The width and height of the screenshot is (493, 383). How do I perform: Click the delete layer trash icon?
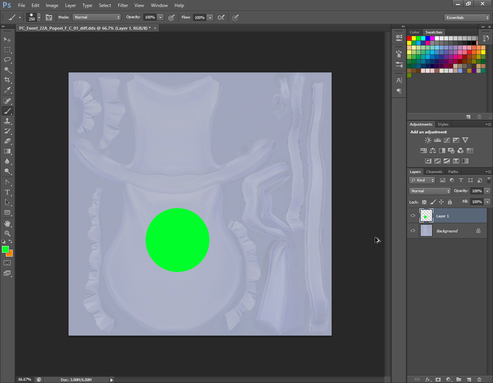479,380
